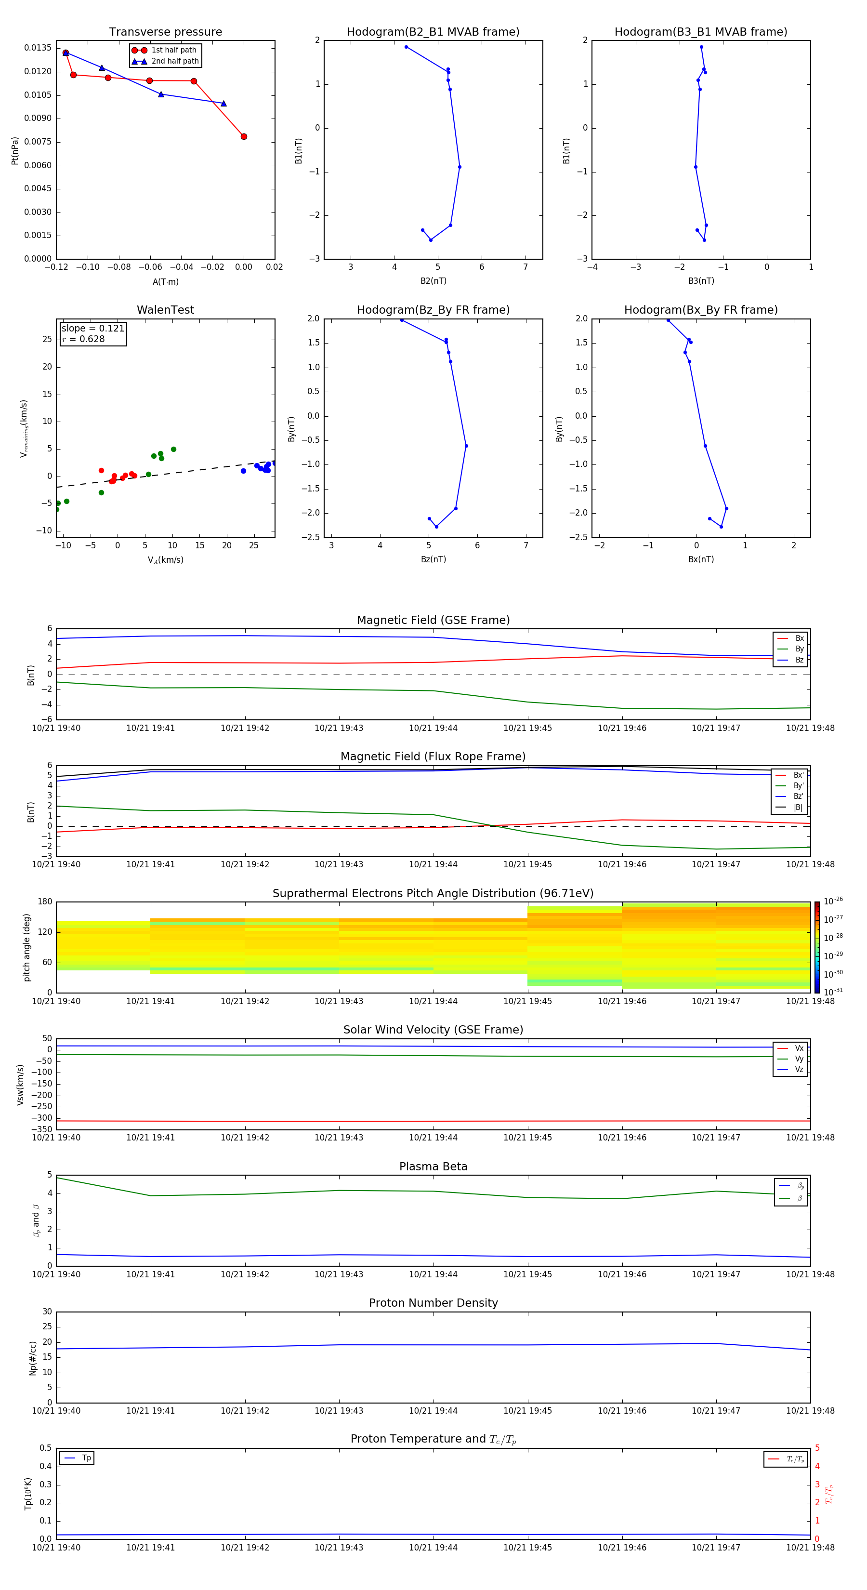Screen dimensions: 867x1590
Task: Select the βp entry in the Plasma Beta legend
Action: pyautogui.click(x=791, y=1186)
